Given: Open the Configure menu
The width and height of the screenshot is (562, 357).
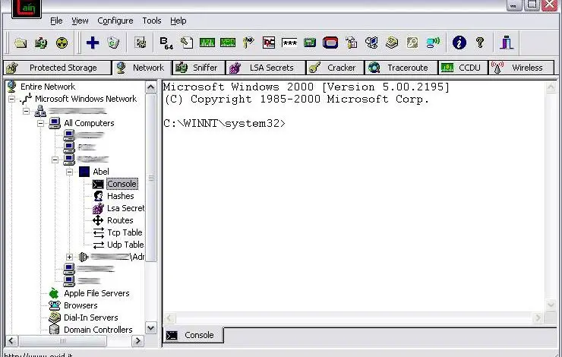Looking at the screenshot, I should pos(115,21).
